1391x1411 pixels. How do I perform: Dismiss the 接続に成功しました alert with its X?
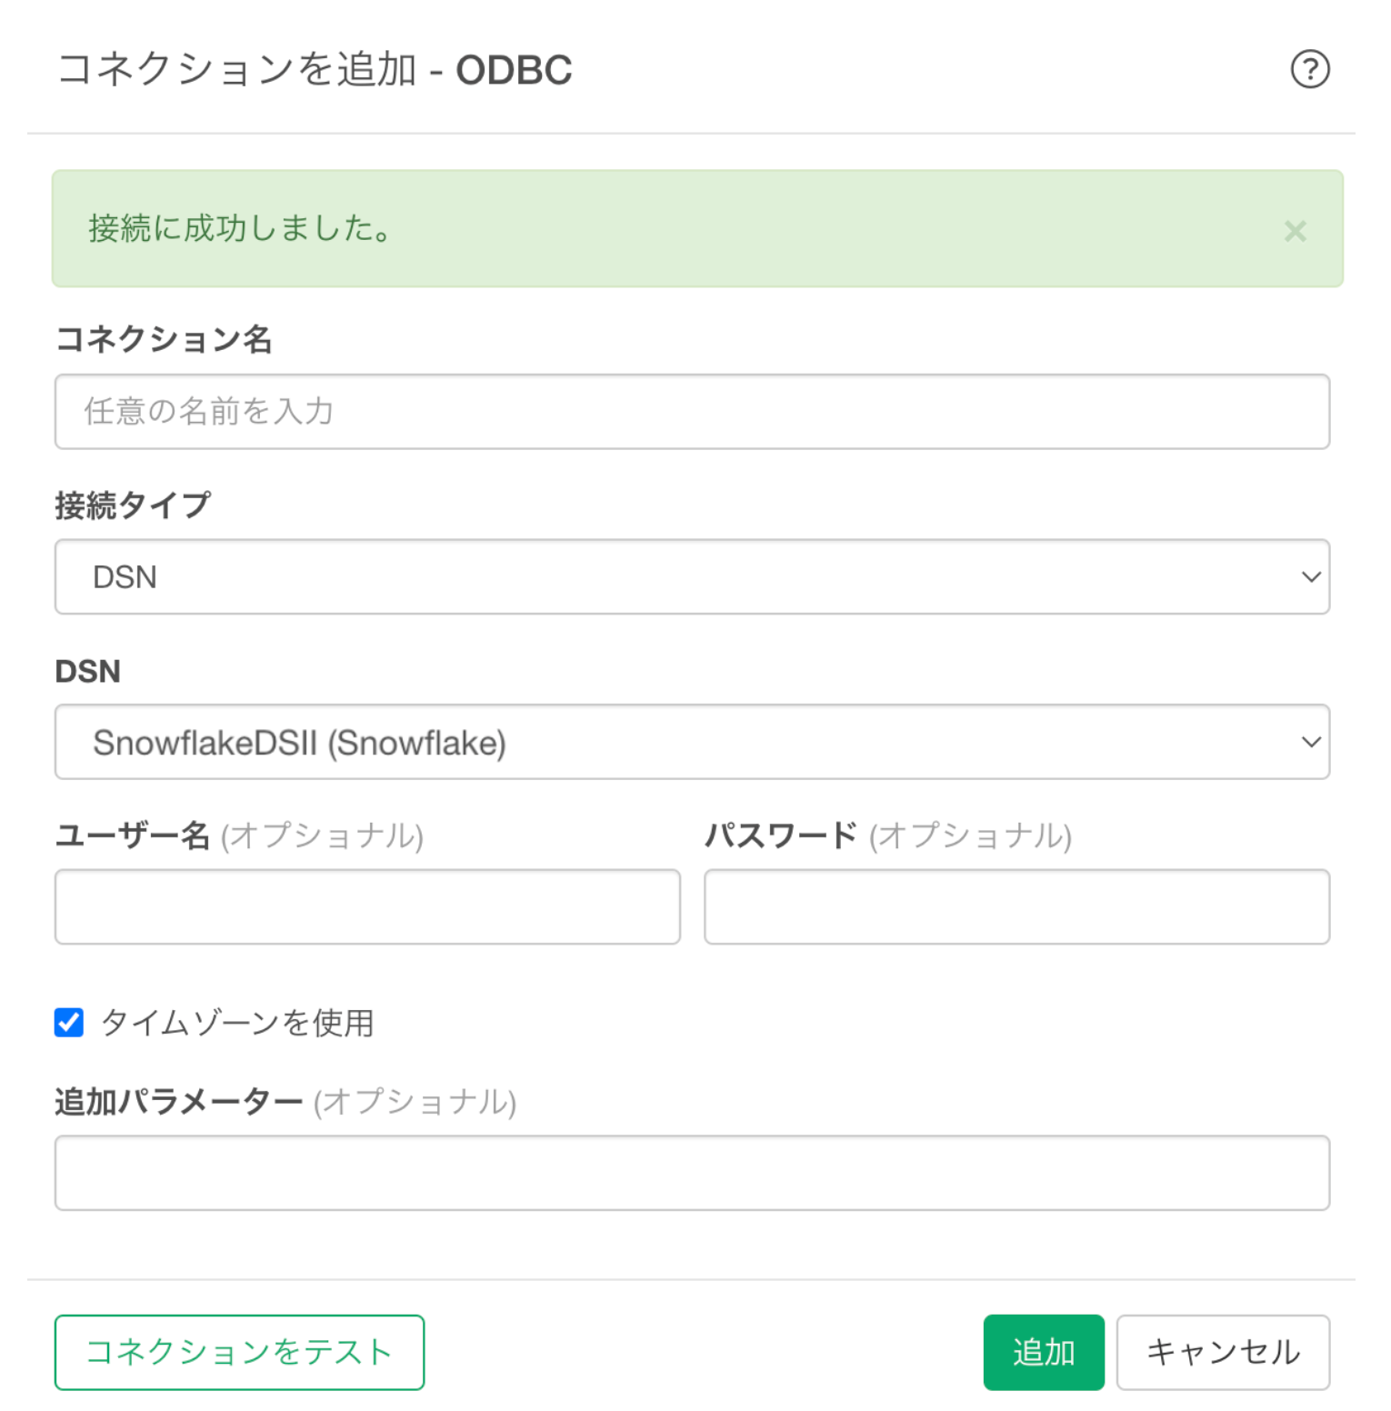(x=1296, y=231)
